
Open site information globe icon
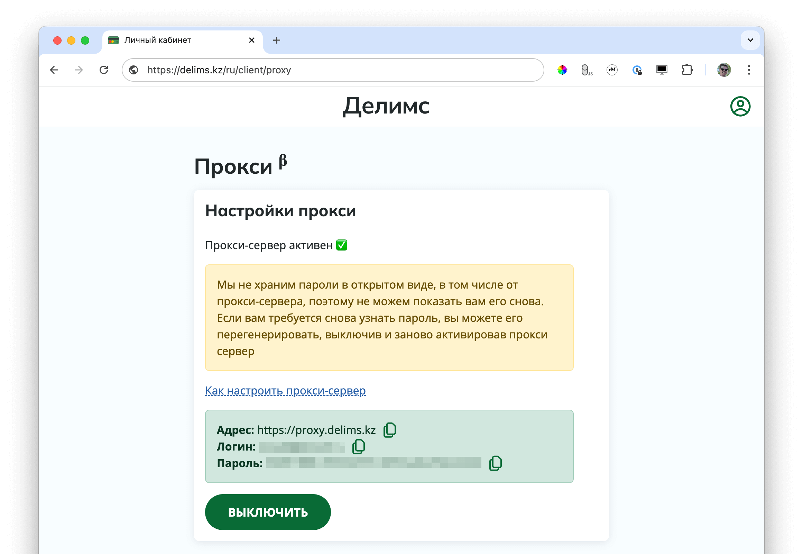pos(133,70)
